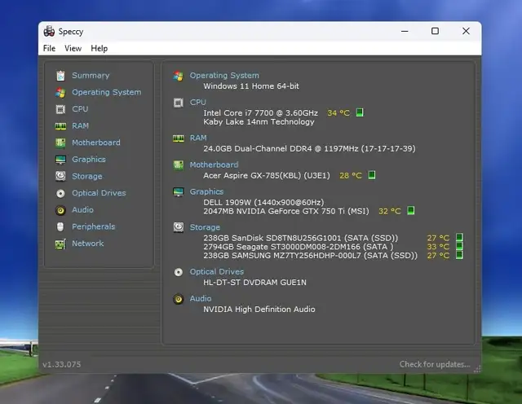Click the Optical Drives disc icon in sidebar
Viewport: 522px width, 404px height.
[x=60, y=193]
